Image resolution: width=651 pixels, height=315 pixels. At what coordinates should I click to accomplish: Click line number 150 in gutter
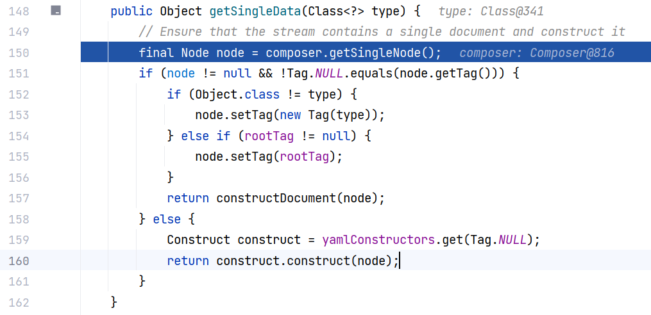(x=19, y=52)
